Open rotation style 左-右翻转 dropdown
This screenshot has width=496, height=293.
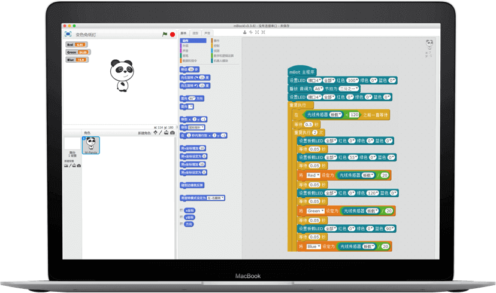[216, 198]
